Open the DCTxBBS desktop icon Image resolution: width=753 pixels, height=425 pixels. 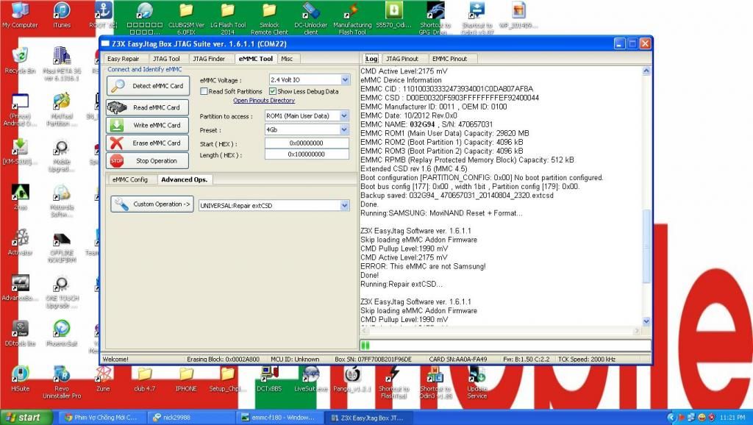click(269, 379)
